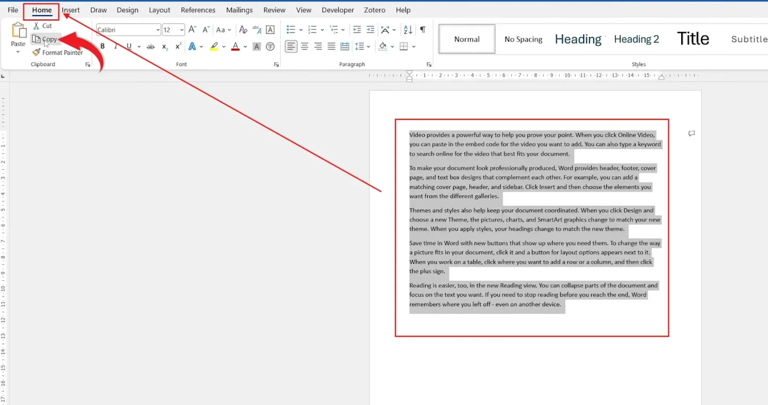Image resolution: width=768 pixels, height=405 pixels.
Task: Switch to the Design tab
Action: pyautogui.click(x=127, y=10)
